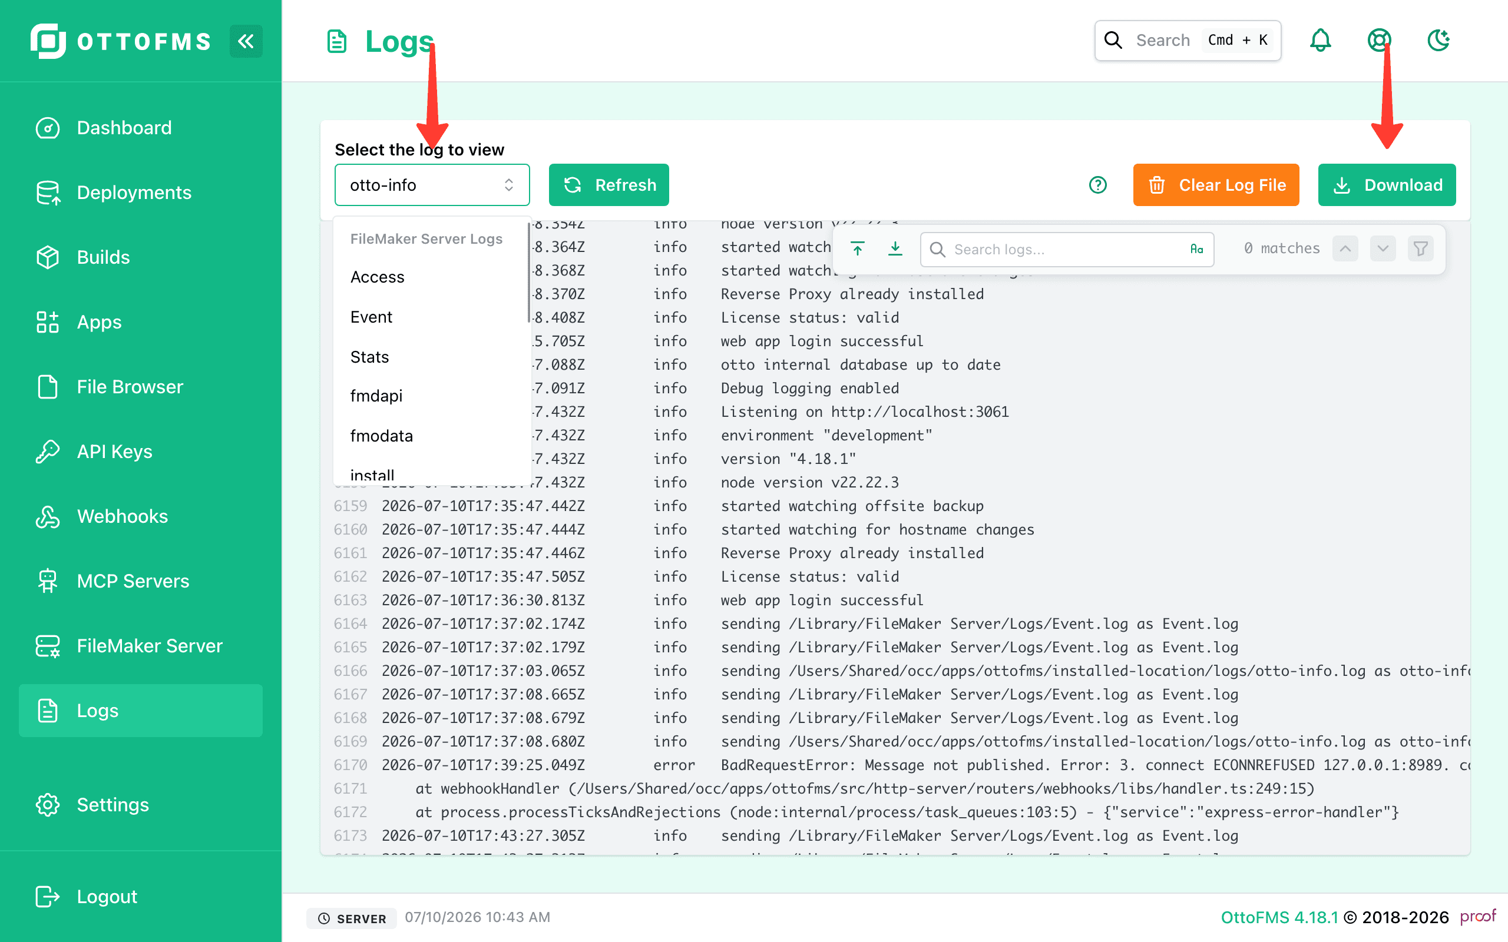Open the otto-info log selector dropdown
Screen dimensions: 1508x942
[x=432, y=185]
